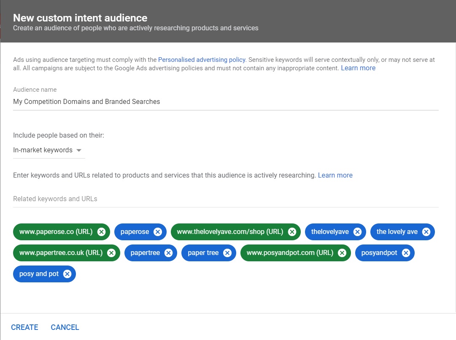Select 'www.posyandpot.com (URL)' chip label
The width and height of the screenshot is (456, 340).
pyautogui.click(x=290, y=253)
